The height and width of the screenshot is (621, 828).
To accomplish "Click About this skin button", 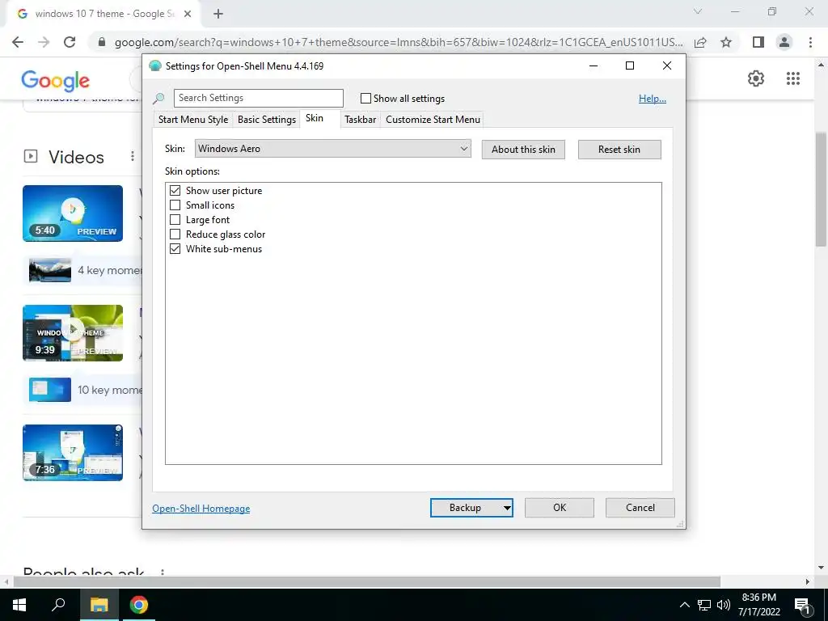I will coord(523,150).
